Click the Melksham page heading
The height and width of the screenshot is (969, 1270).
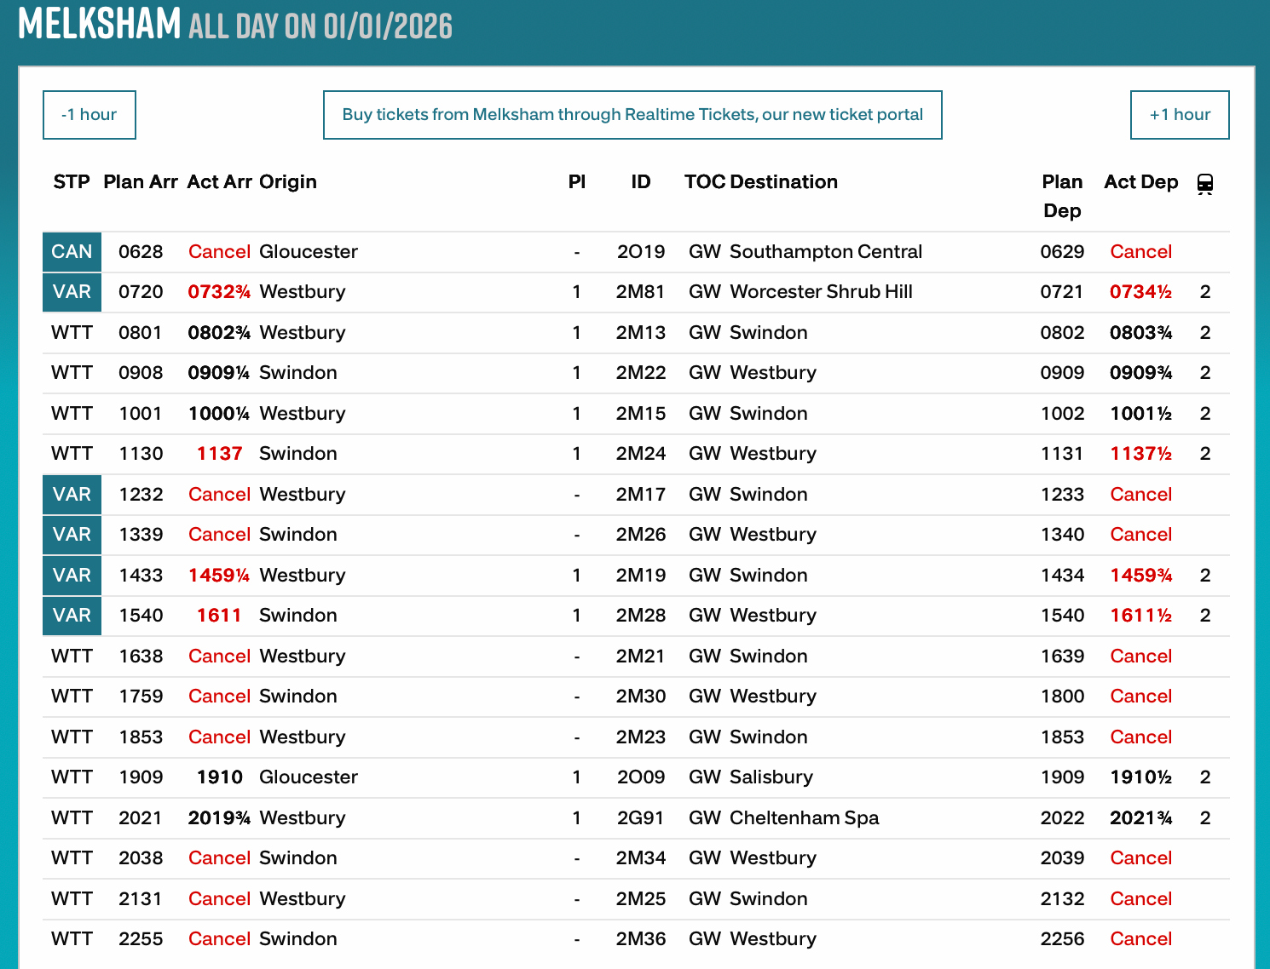coord(100,24)
